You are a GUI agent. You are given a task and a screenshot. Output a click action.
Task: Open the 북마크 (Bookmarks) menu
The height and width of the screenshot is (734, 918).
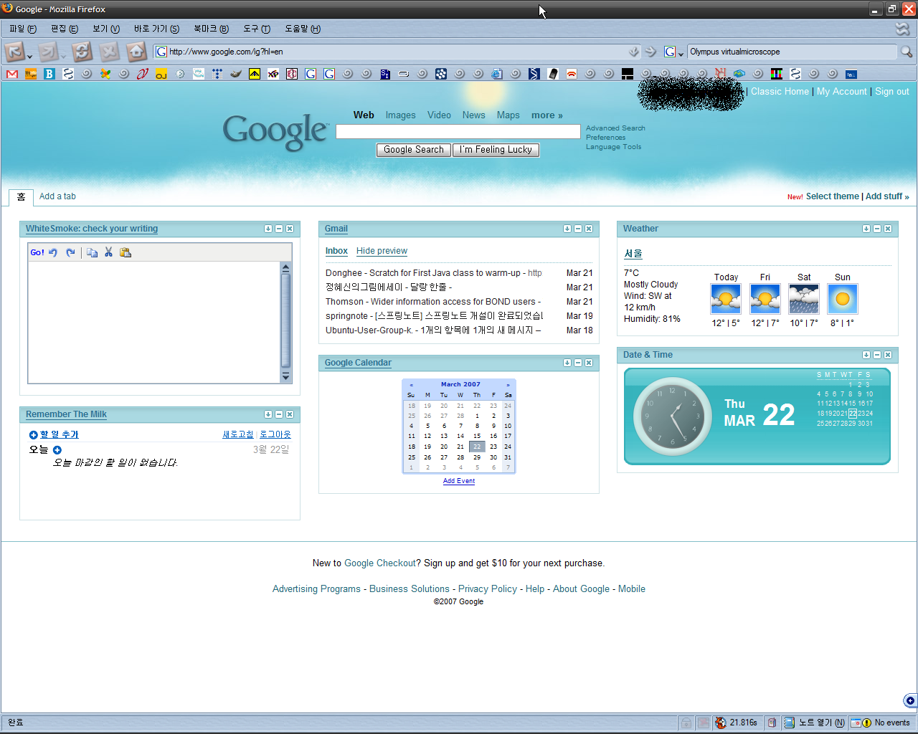click(210, 29)
